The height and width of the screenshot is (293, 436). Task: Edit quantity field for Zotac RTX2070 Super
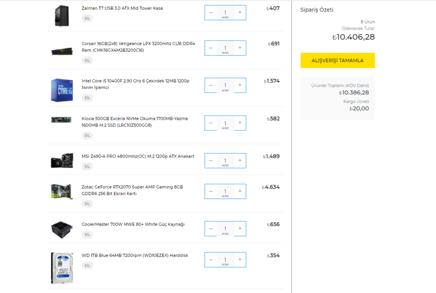pyautogui.click(x=225, y=191)
